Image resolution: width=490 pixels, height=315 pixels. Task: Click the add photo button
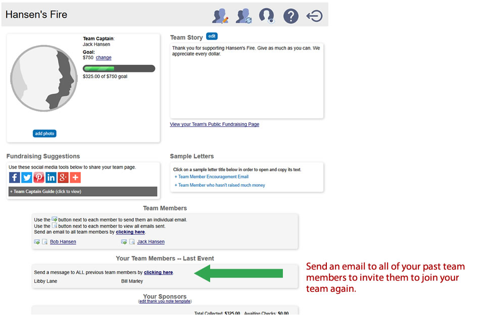44,134
